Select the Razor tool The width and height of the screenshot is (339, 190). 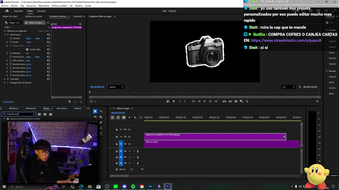[101, 117]
